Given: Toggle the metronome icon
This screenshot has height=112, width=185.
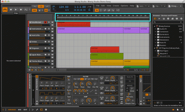Looking at the screenshot, I should (x=40, y=10).
